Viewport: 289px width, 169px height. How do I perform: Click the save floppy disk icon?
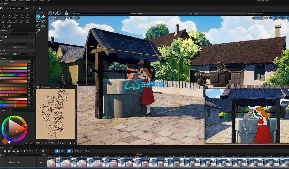[50, 13]
